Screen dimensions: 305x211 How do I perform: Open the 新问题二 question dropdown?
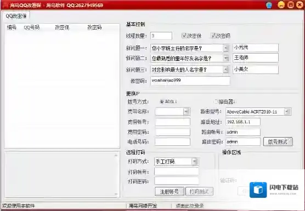pyautogui.click(x=225, y=58)
